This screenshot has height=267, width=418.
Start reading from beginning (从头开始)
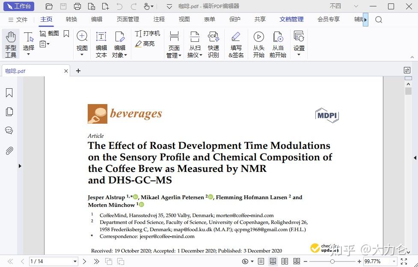click(x=258, y=44)
